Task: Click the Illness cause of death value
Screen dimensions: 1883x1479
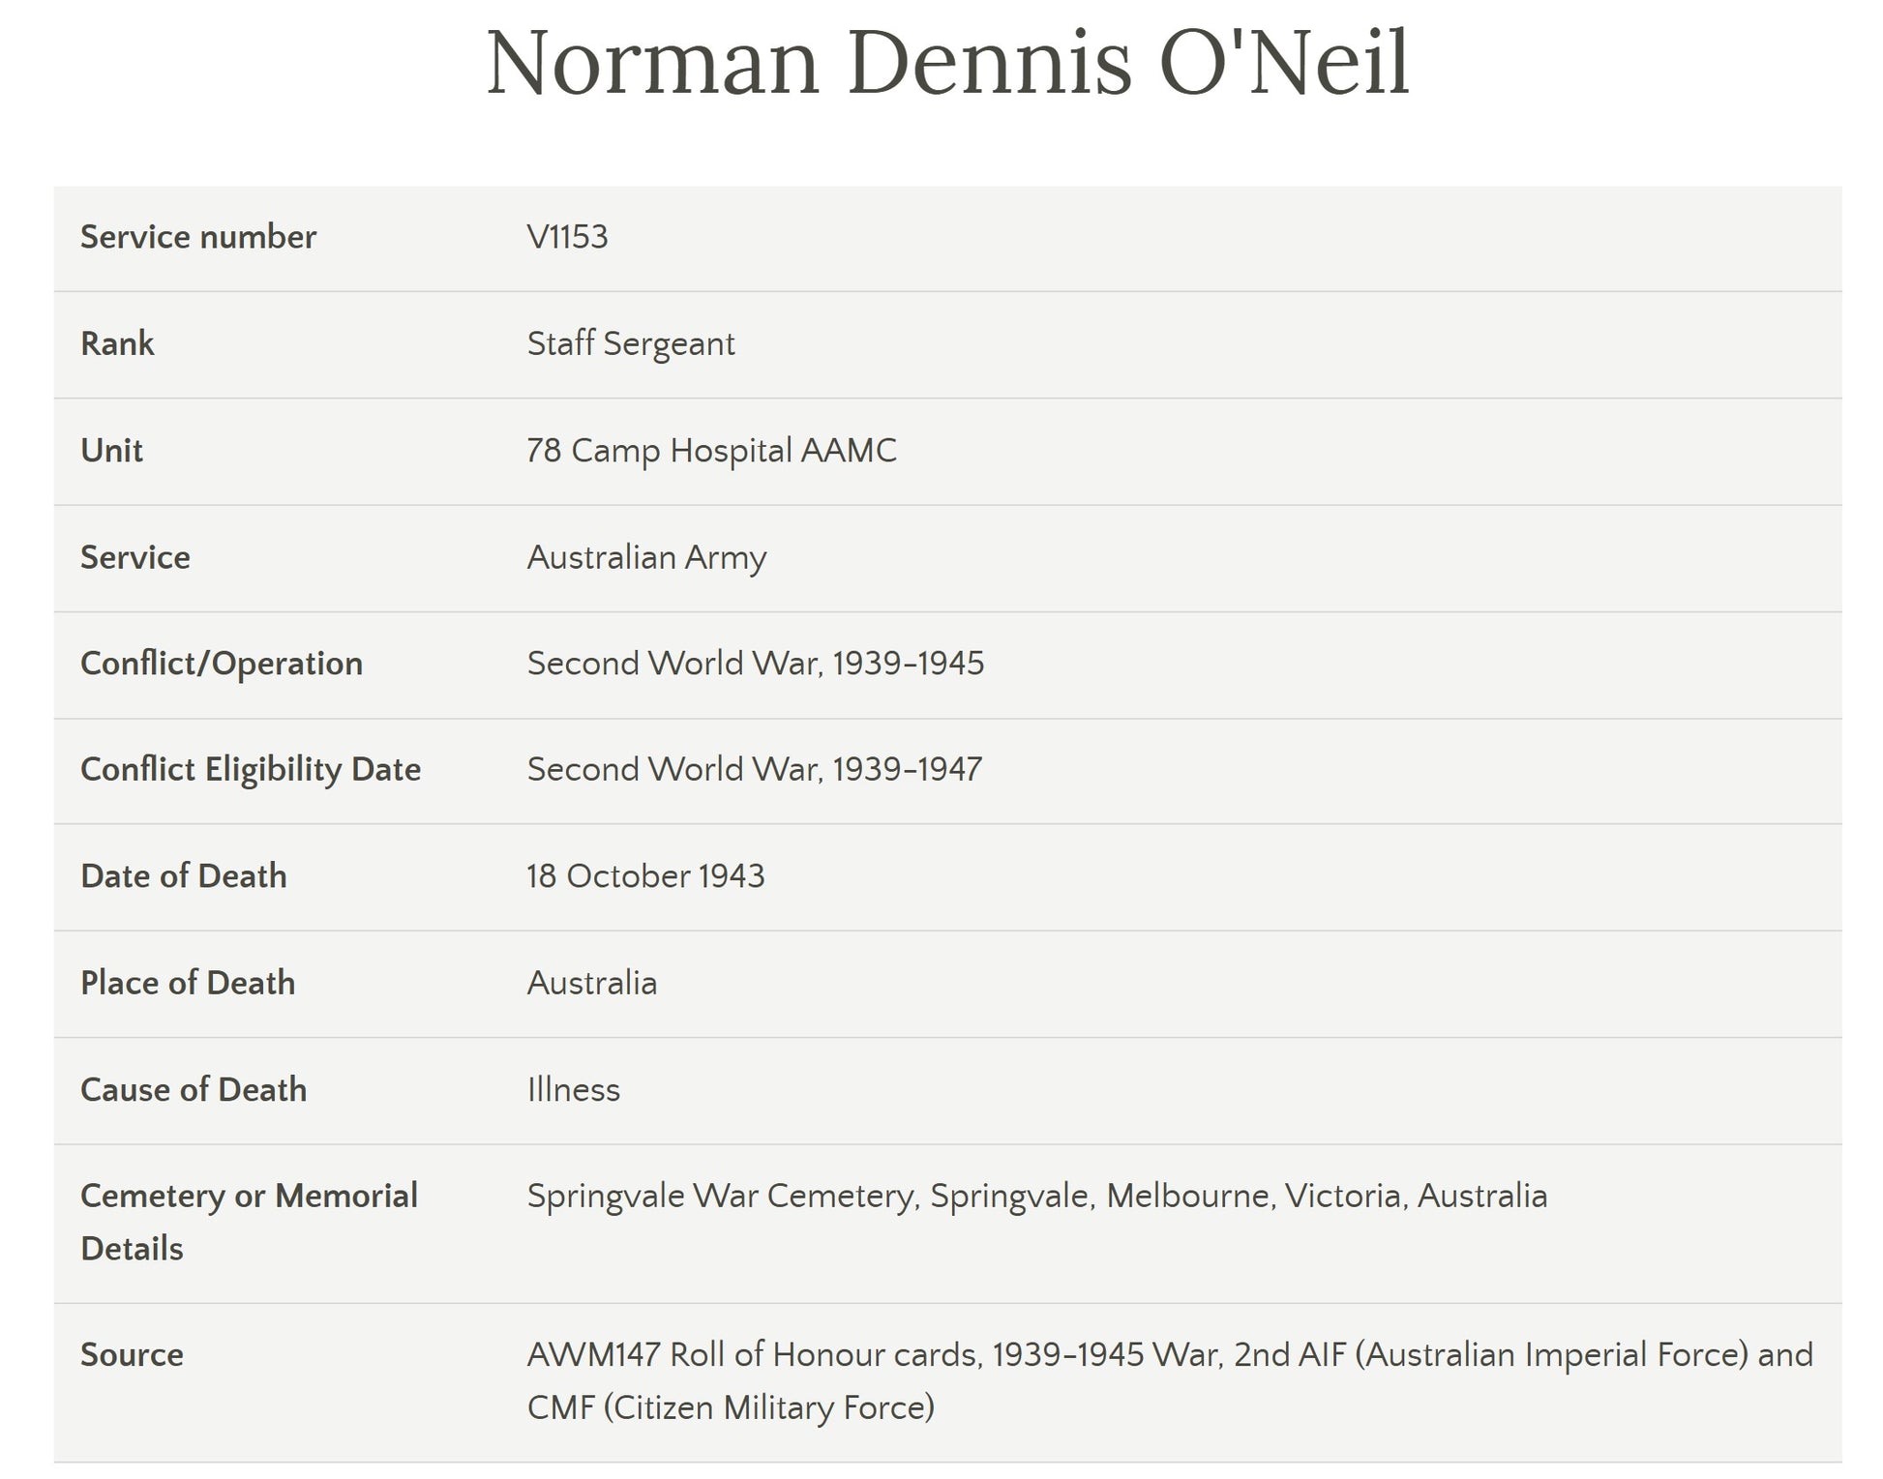Action: coord(573,1090)
